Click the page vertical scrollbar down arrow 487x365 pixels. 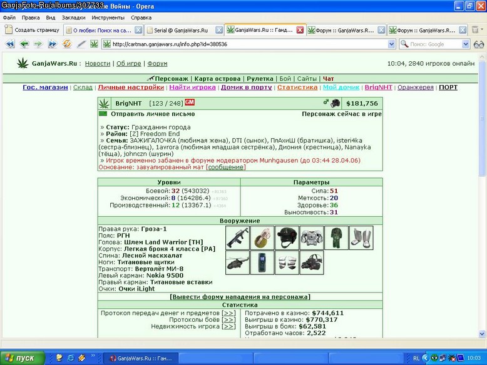click(x=482, y=334)
